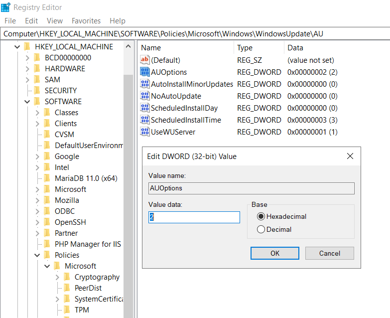Screen dimensions: 390x318
Task: Open the Edit menu
Action: (31, 20)
